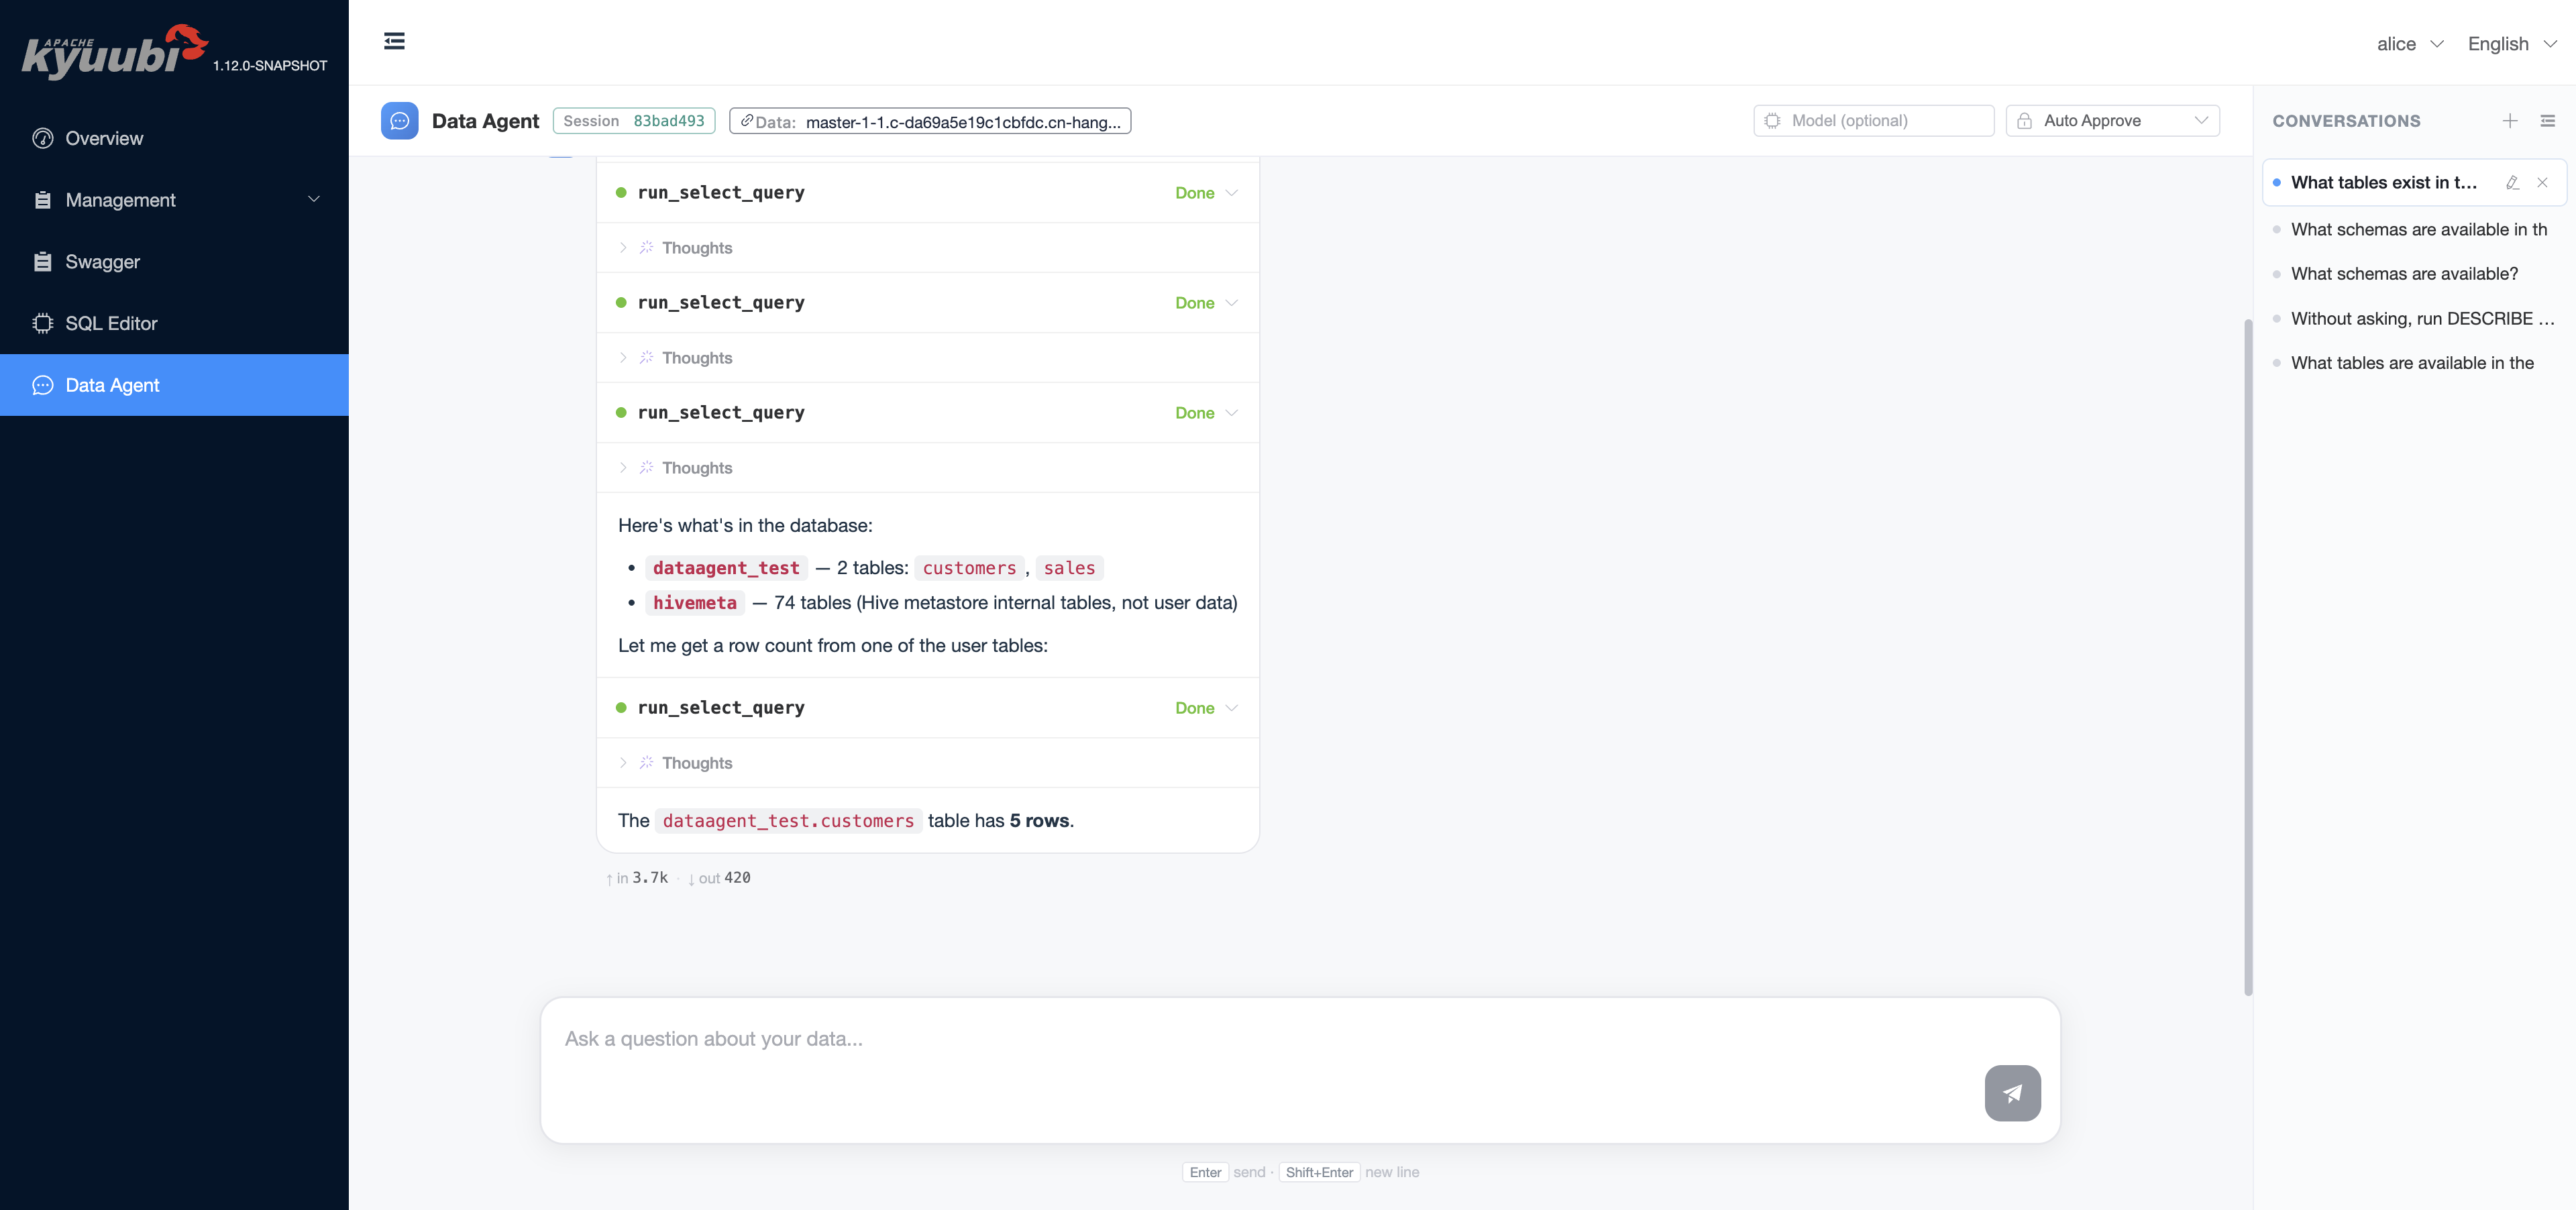Click the lock icon in Auto Approve

(2024, 121)
